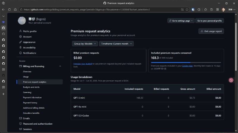The image size is (238, 133).
Task: Open the workspaces icon at top-left corner
Action: click(3, 3)
